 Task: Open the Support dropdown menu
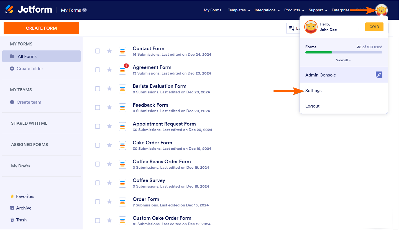point(318,10)
